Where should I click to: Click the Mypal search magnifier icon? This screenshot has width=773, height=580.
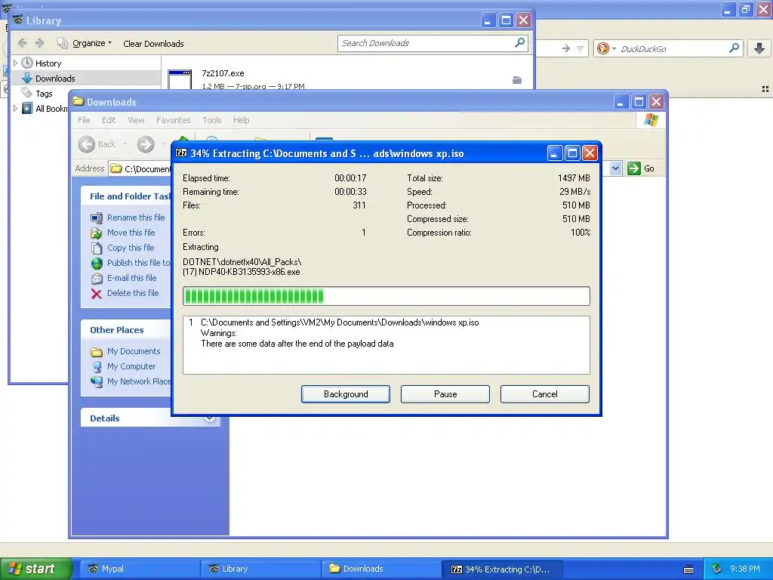pyautogui.click(x=734, y=48)
